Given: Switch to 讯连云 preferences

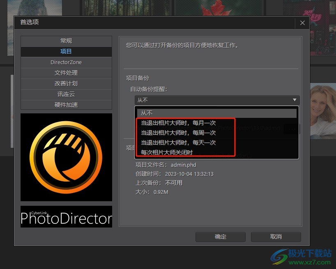Looking at the screenshot, I should [66, 94].
